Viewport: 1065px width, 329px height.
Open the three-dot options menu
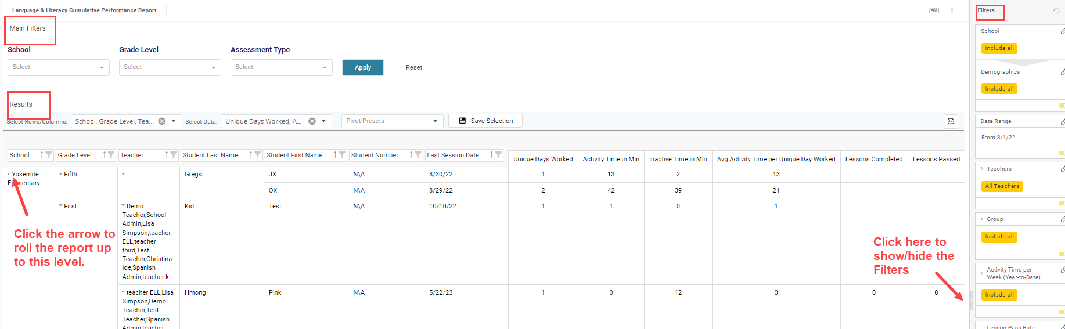[x=952, y=10]
